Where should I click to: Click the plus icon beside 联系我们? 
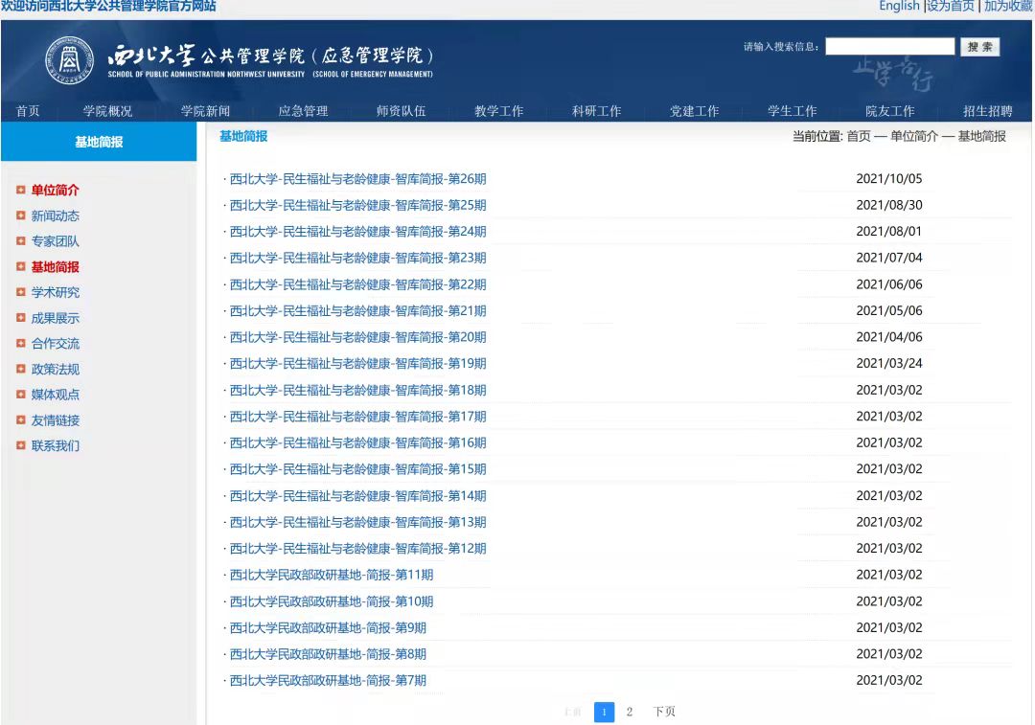point(20,445)
